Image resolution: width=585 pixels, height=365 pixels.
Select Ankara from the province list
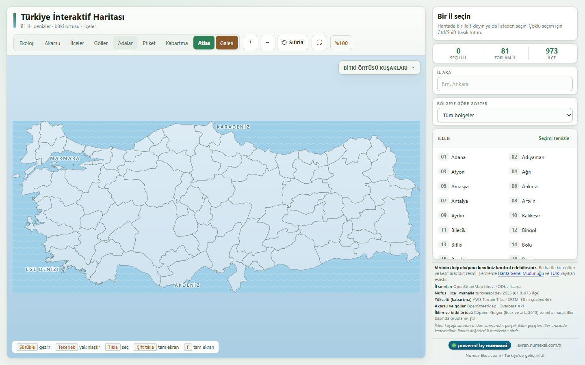tap(540, 186)
